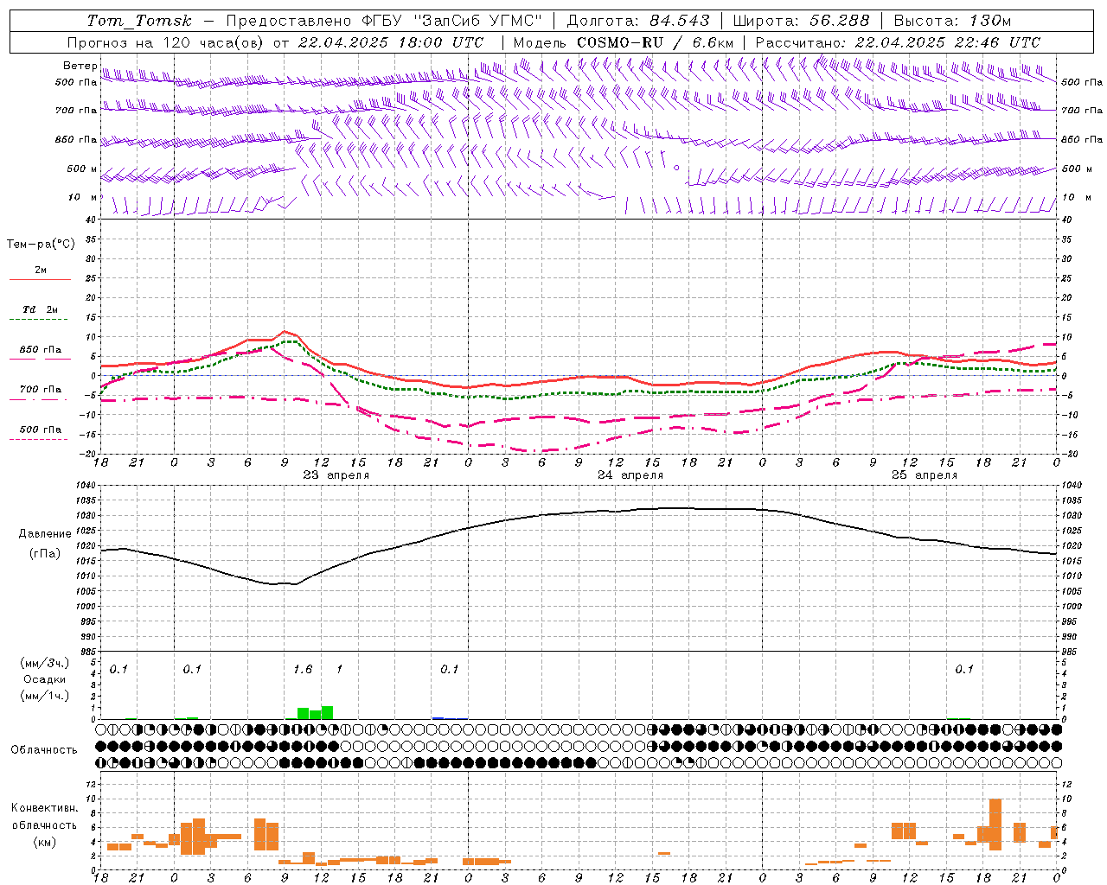The image size is (1107, 885).
Task: Select the model name 'COSMO-RU / 6.6км'
Action: click(655, 42)
